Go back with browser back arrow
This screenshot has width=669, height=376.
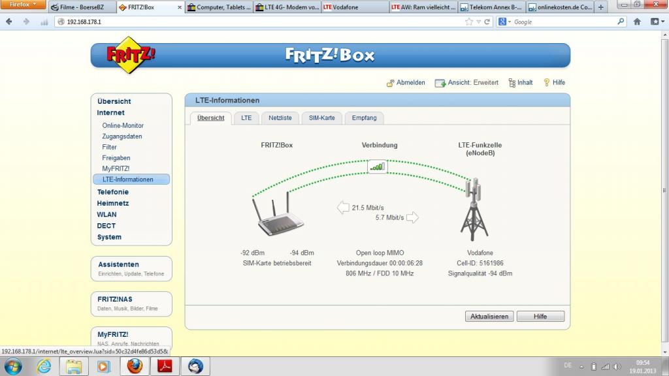click(x=9, y=22)
